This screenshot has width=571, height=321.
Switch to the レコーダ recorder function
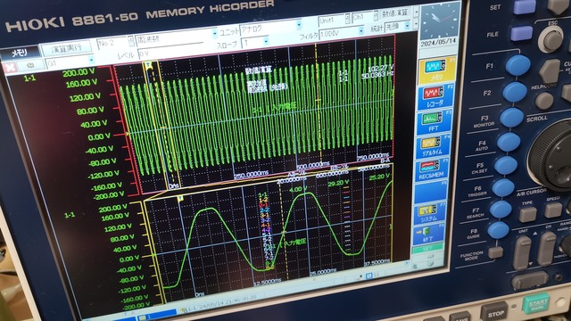tap(434, 96)
